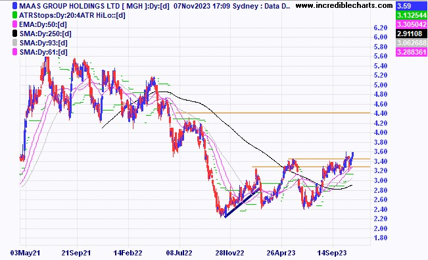
Task: Click the 03May21 date axis label
Action: coord(25,253)
